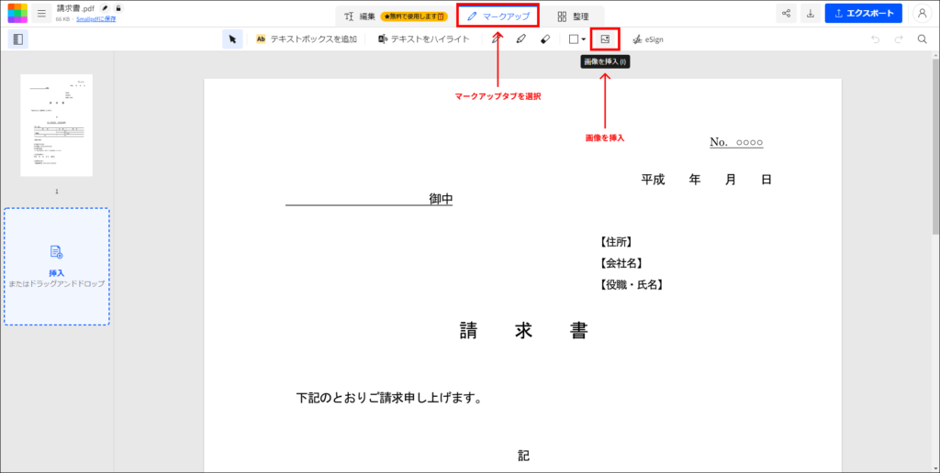Click the No. ○○○○ text
Image resolution: width=940 pixels, height=473 pixels.
pyautogui.click(x=736, y=142)
